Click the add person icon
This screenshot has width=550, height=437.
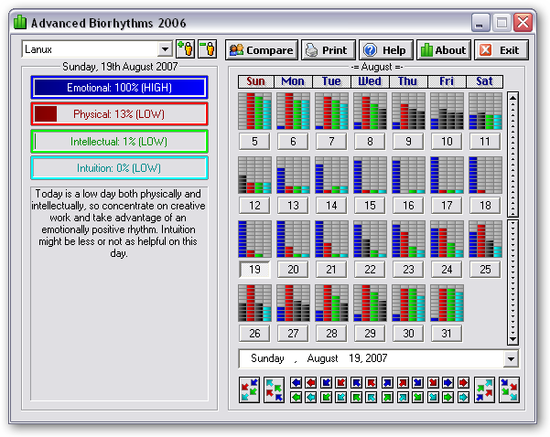coord(185,48)
